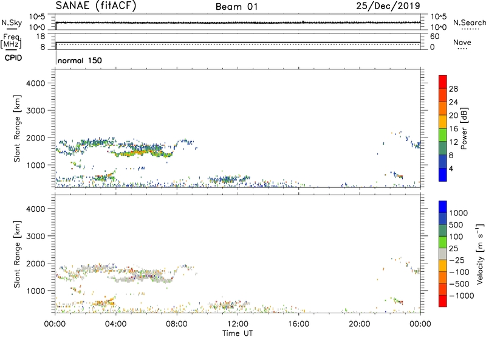Image resolution: width=486 pixels, height=337 pixels.
Task: Click the 4000 tick on the power panel
Action: pyautogui.click(x=36, y=83)
